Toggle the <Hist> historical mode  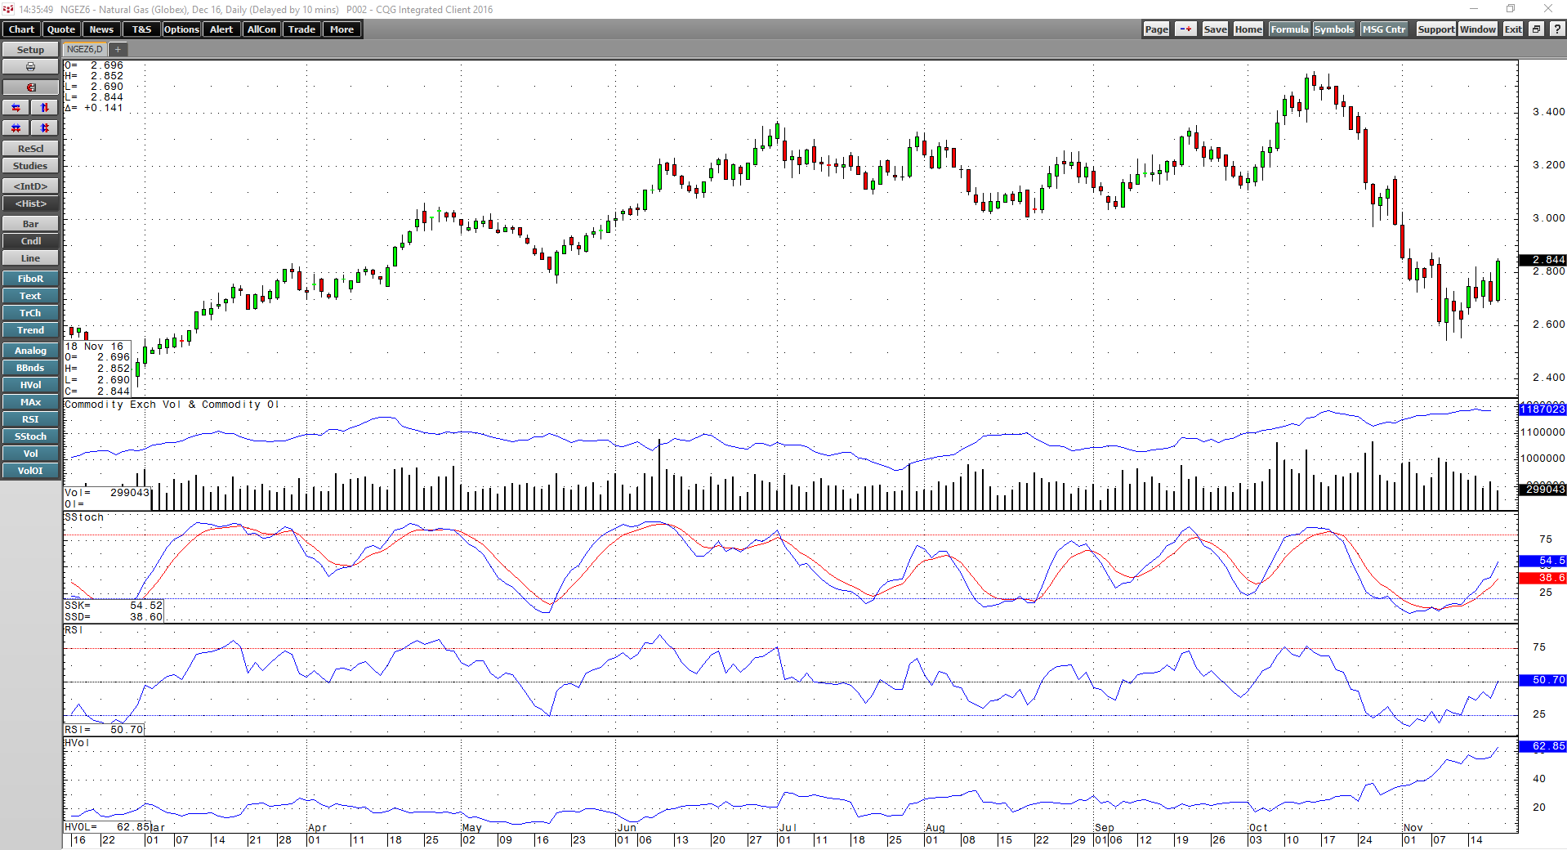pyautogui.click(x=30, y=204)
